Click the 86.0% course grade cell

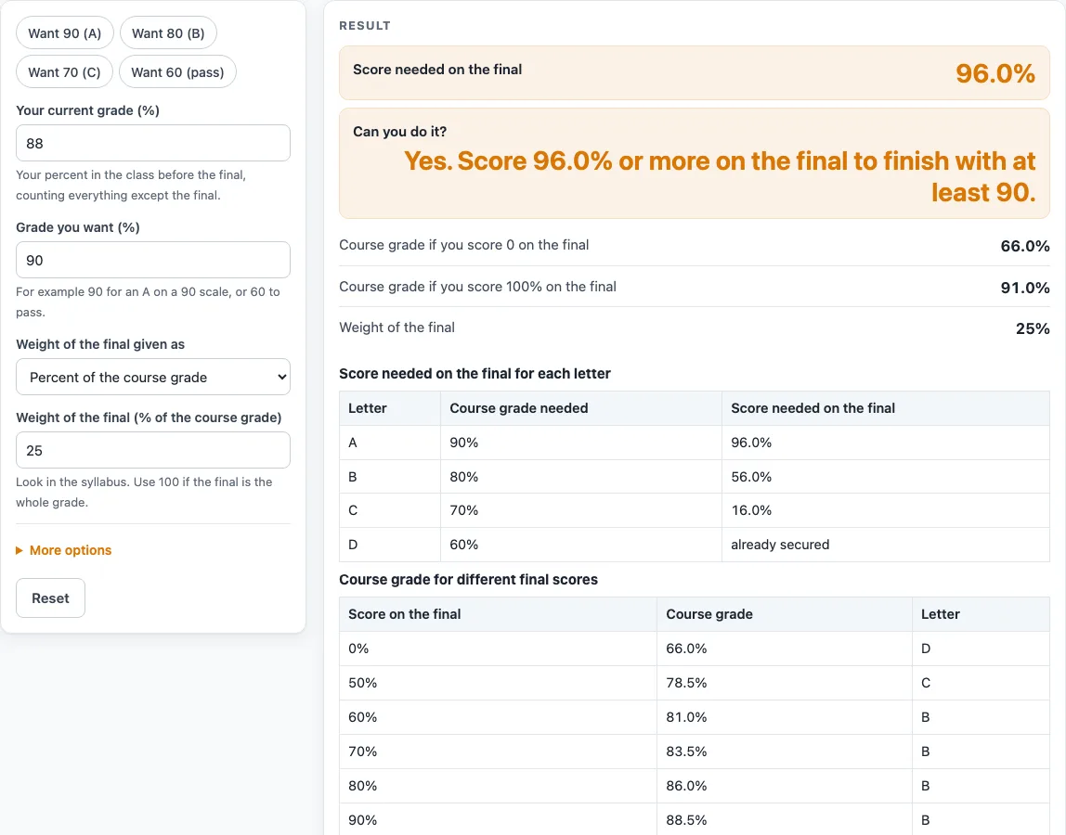(785, 786)
